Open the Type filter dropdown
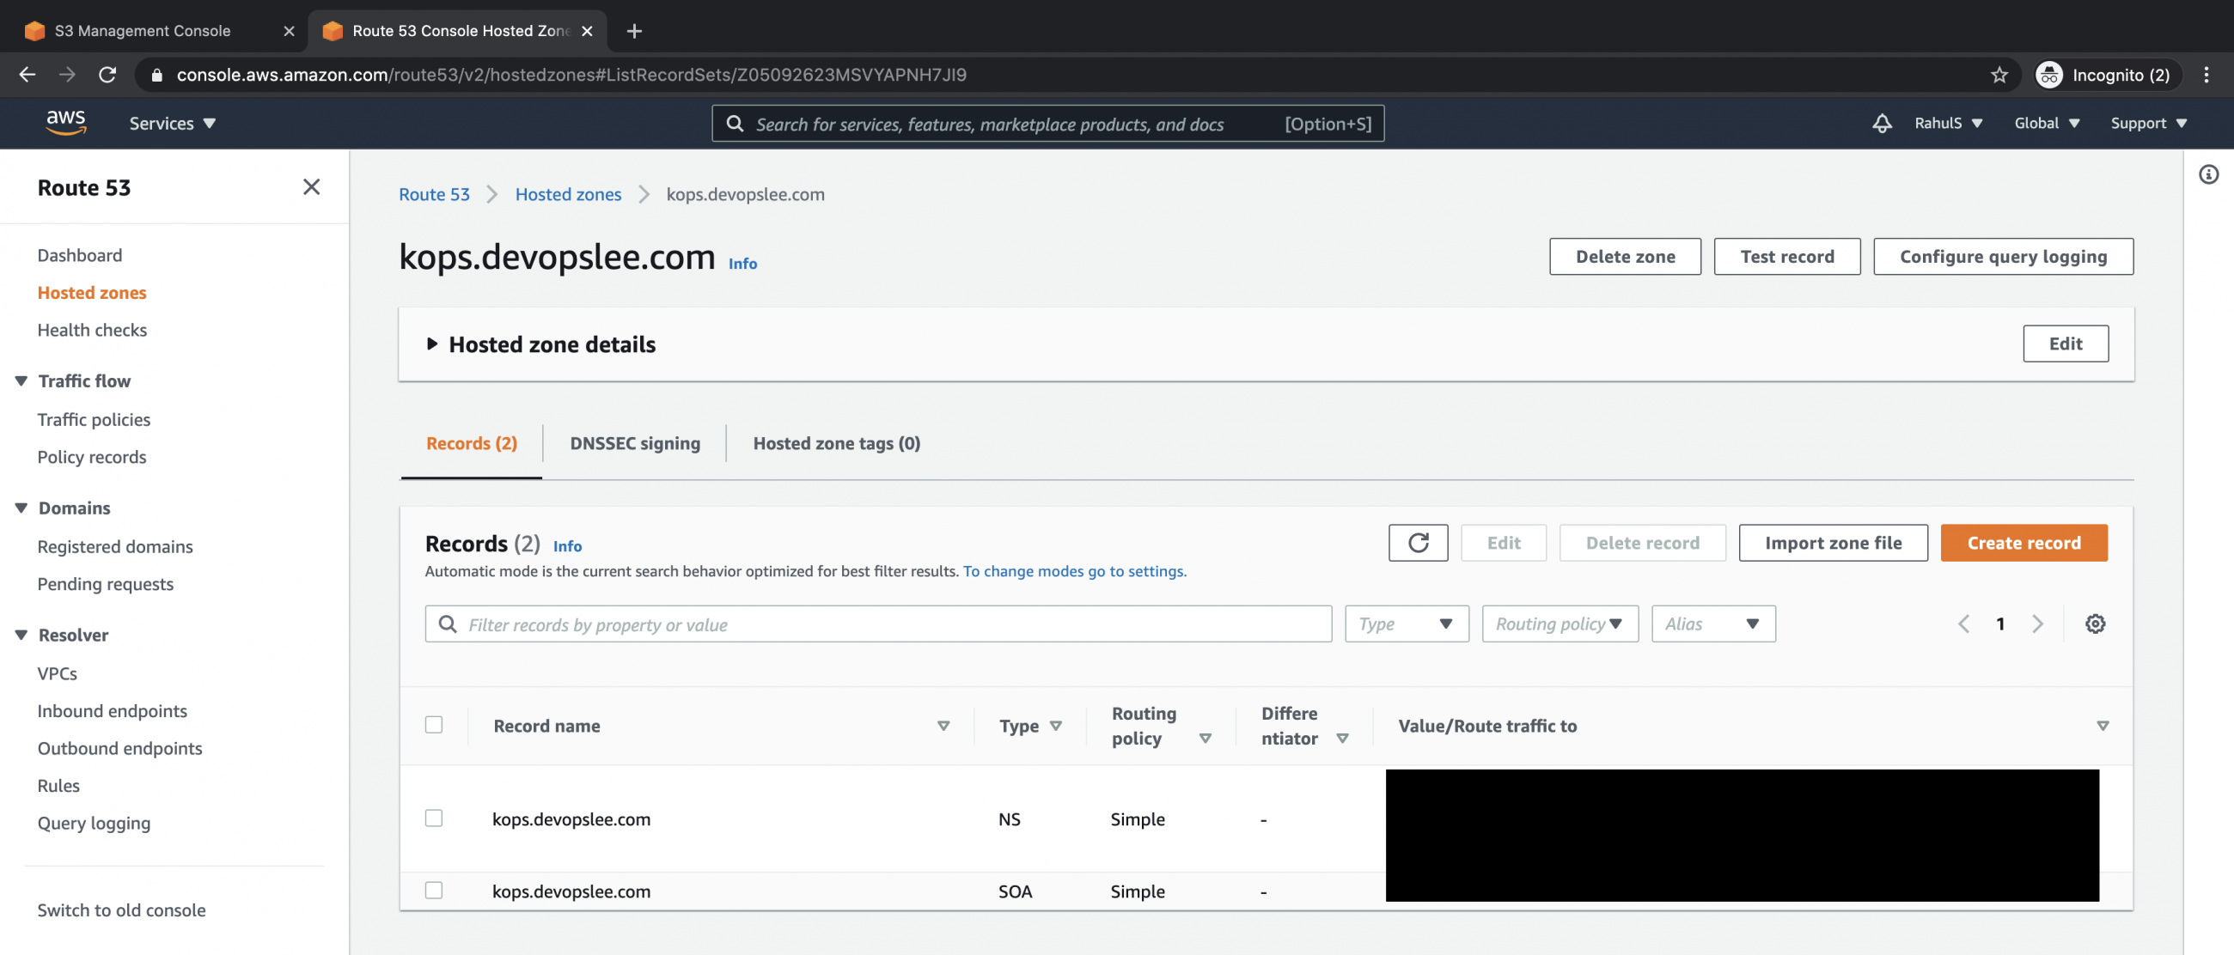2234x955 pixels. (x=1406, y=623)
